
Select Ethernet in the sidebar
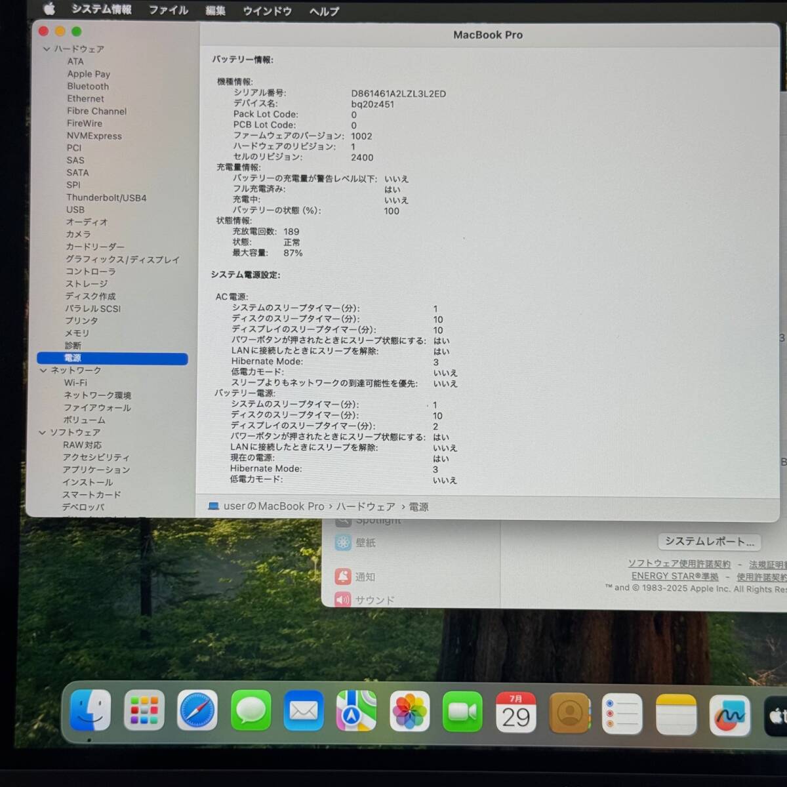pos(85,99)
